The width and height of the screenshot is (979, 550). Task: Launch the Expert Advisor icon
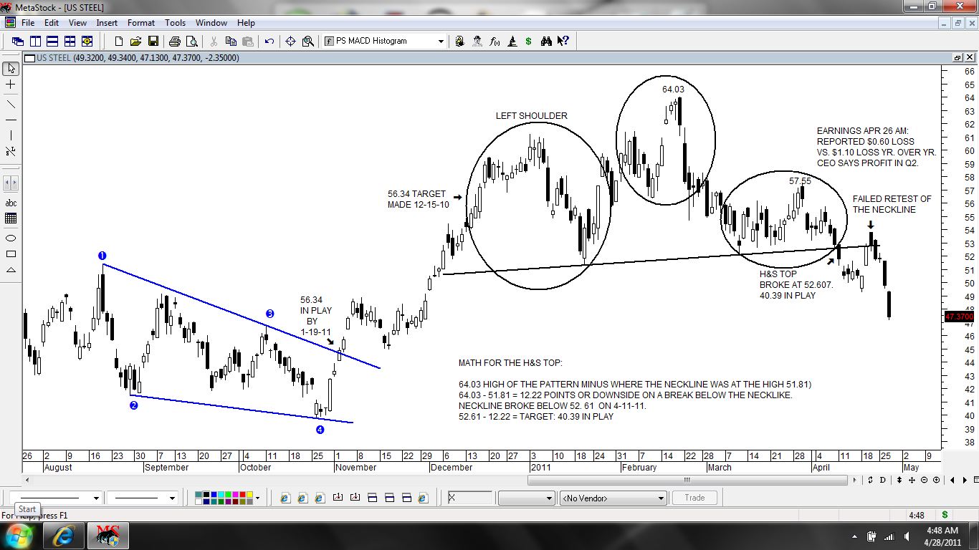click(477, 41)
